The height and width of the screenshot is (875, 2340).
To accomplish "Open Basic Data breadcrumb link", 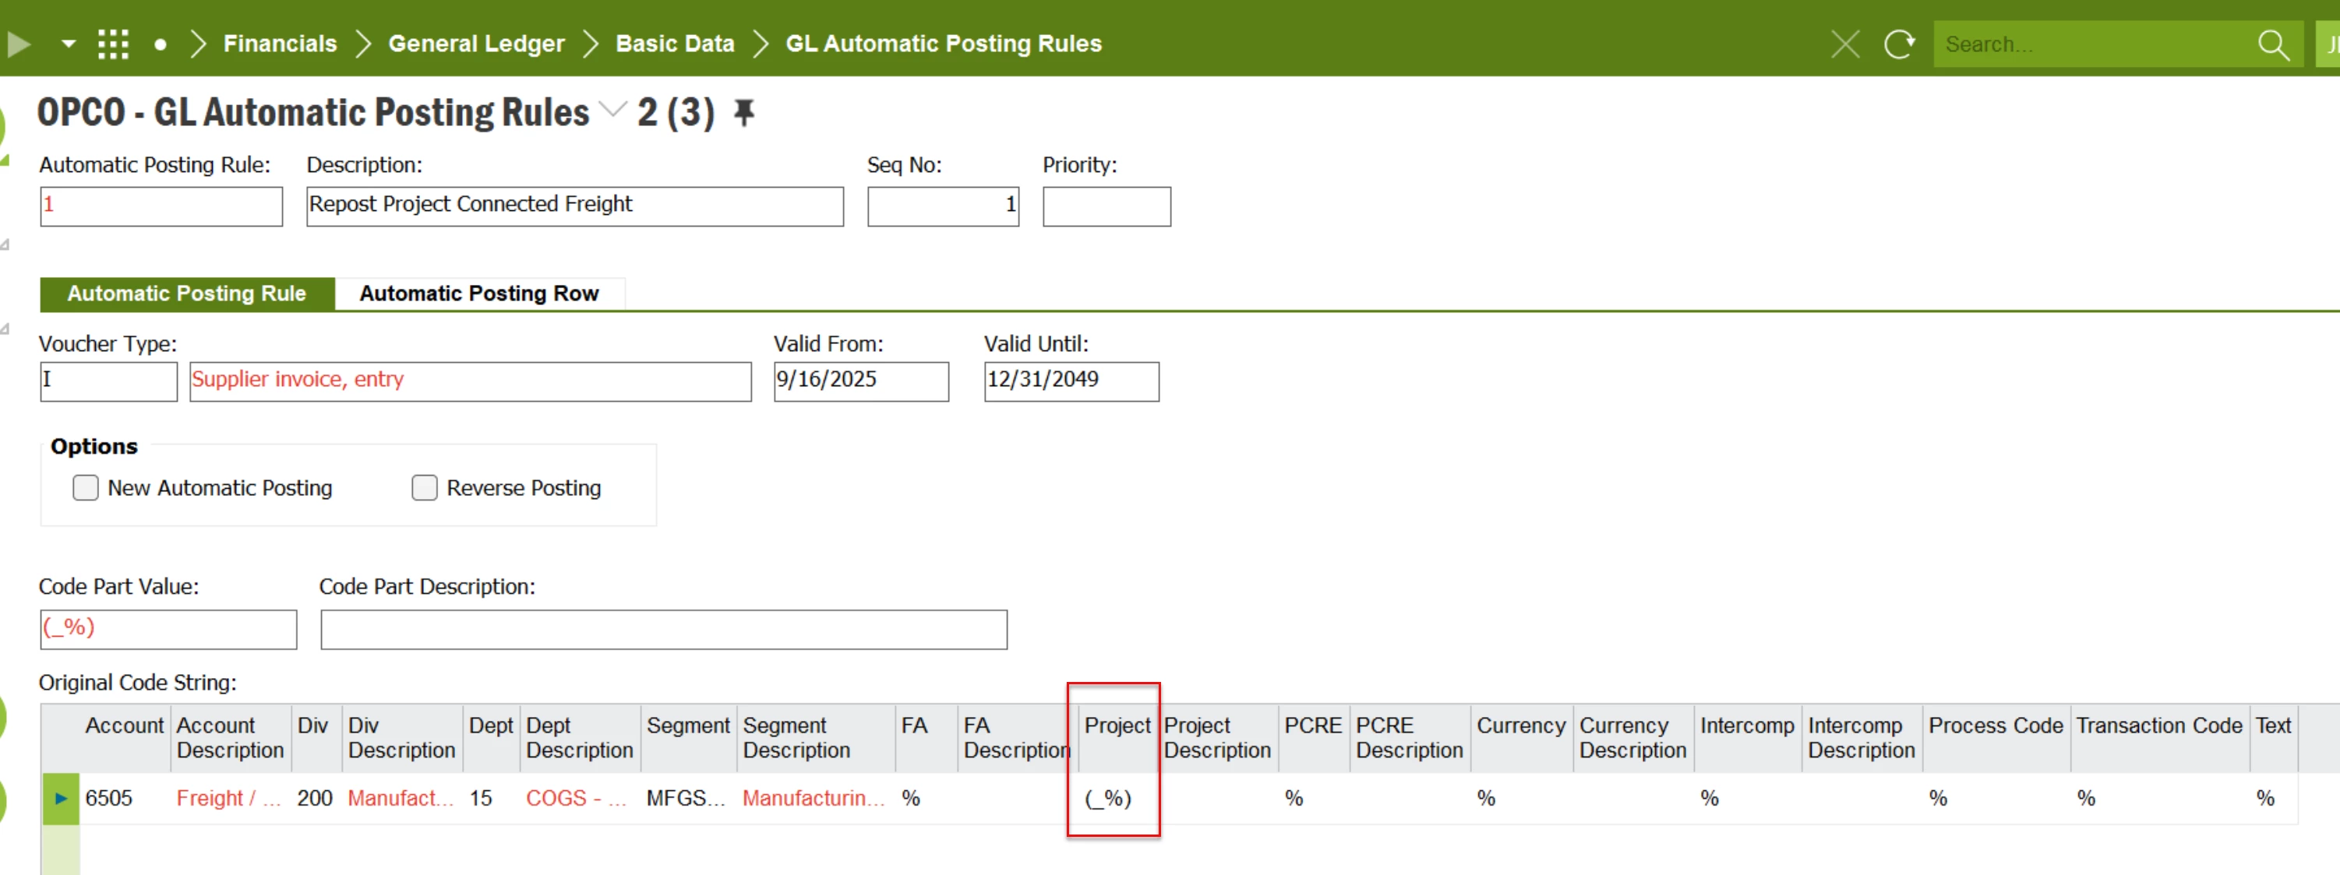I will 674,44.
